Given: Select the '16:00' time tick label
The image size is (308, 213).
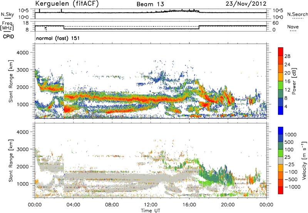Looking at the screenshot, I should [189, 205].
